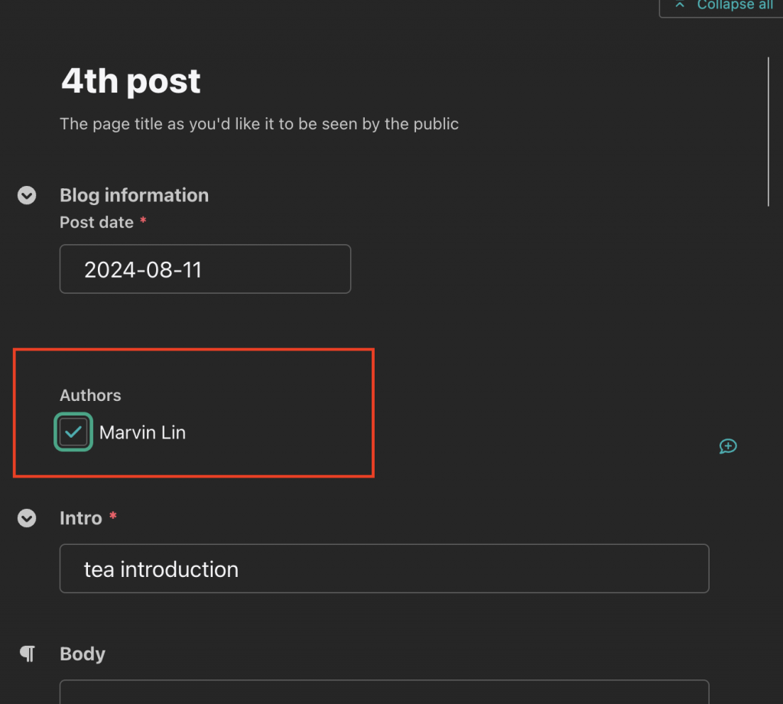Viewport: 783px width, 704px height.
Task: Click the Body paragraph pilcrow icon
Action: [28, 653]
